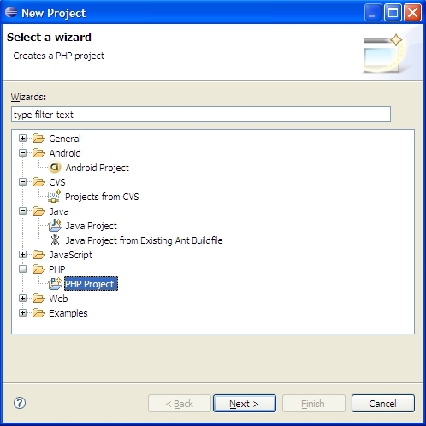The image size is (426, 426).
Task: Select the PHP Project entry
Action: pyautogui.click(x=91, y=284)
